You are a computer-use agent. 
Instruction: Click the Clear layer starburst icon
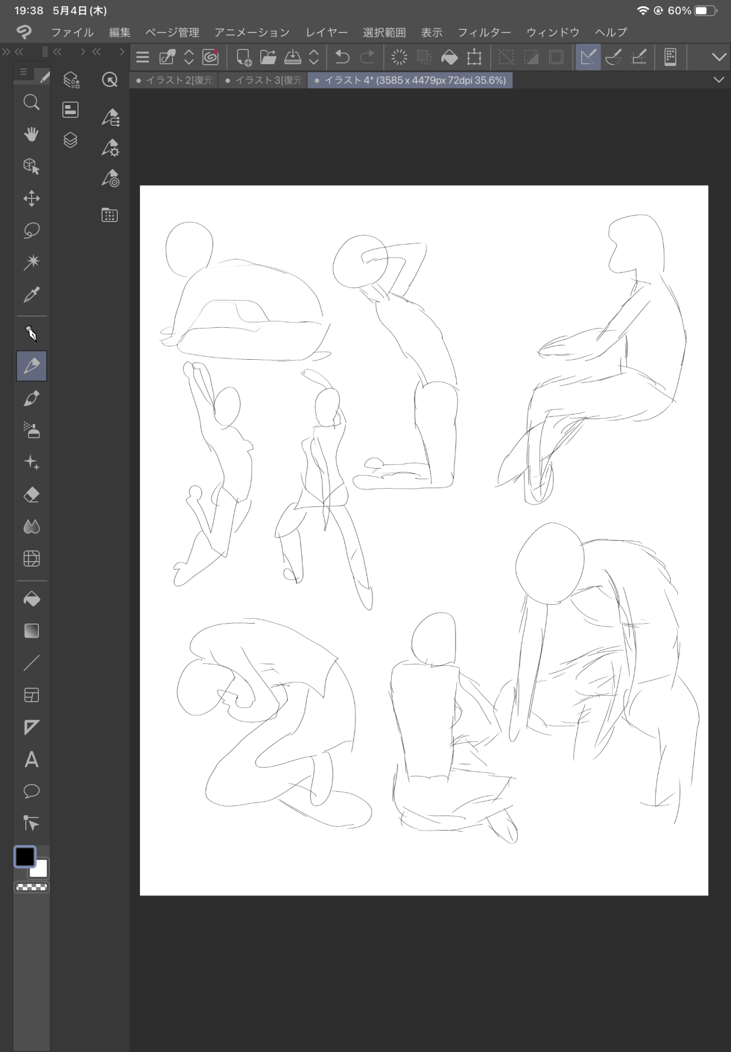399,57
